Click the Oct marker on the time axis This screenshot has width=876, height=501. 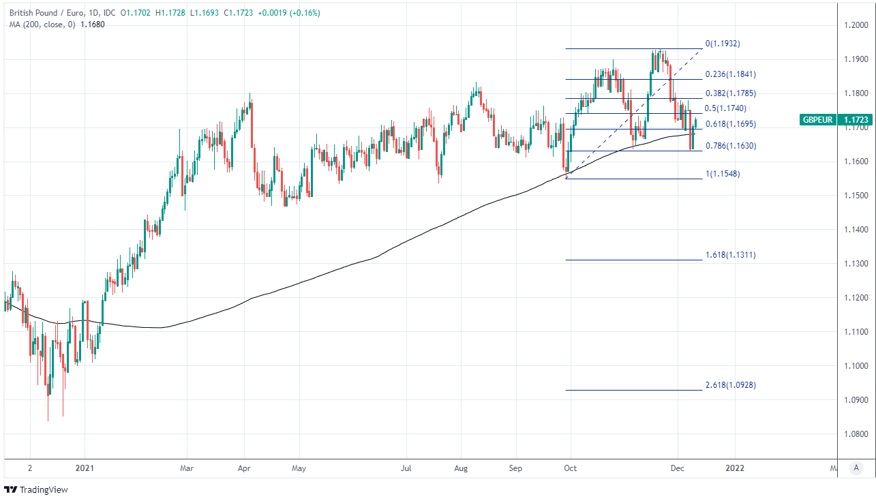point(570,469)
